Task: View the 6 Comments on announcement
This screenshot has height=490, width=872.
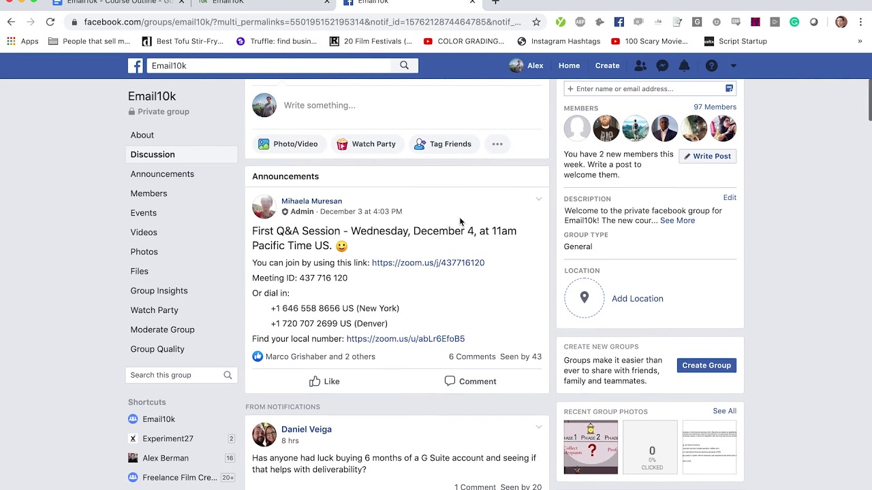Action: tap(472, 357)
